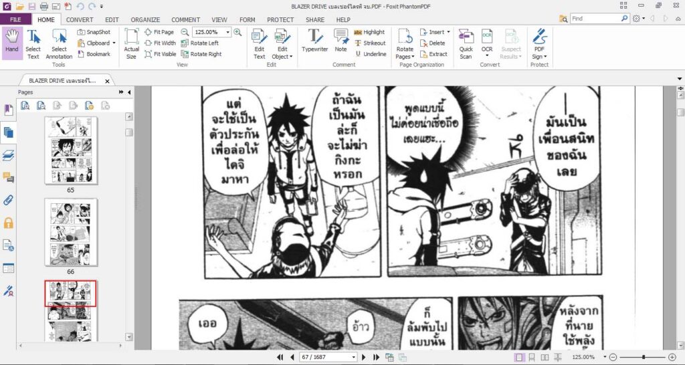This screenshot has height=365, width=685.
Task: Add a Note comment
Action: (340, 41)
